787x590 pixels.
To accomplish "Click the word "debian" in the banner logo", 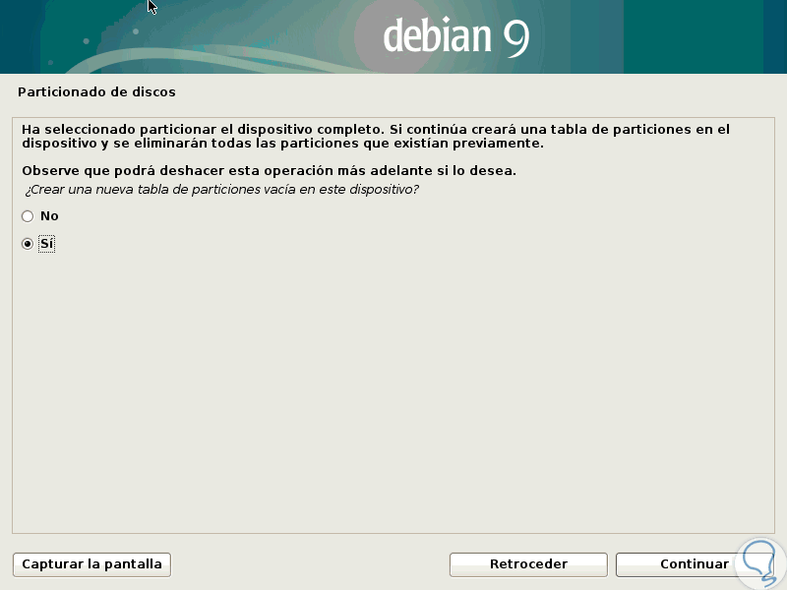I will click(437, 36).
